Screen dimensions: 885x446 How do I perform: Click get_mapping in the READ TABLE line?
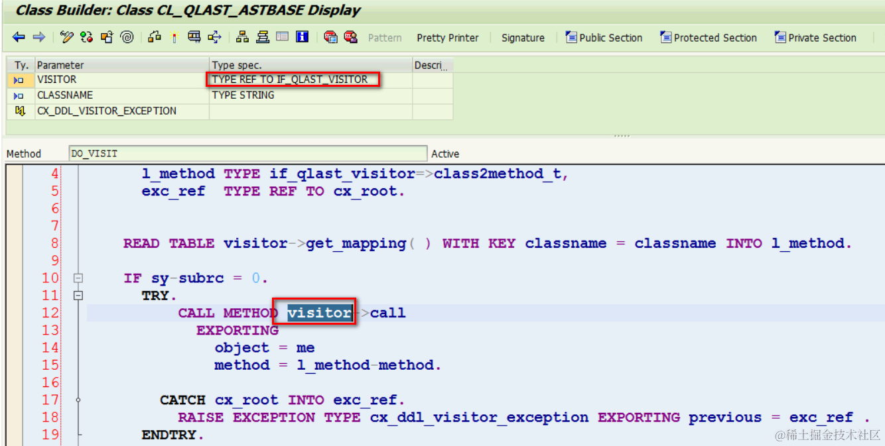pyautogui.click(x=356, y=243)
